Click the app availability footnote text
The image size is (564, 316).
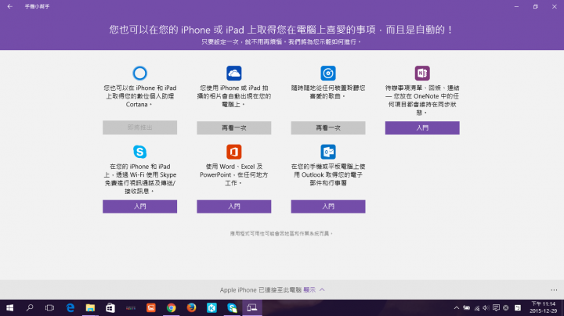281,234
